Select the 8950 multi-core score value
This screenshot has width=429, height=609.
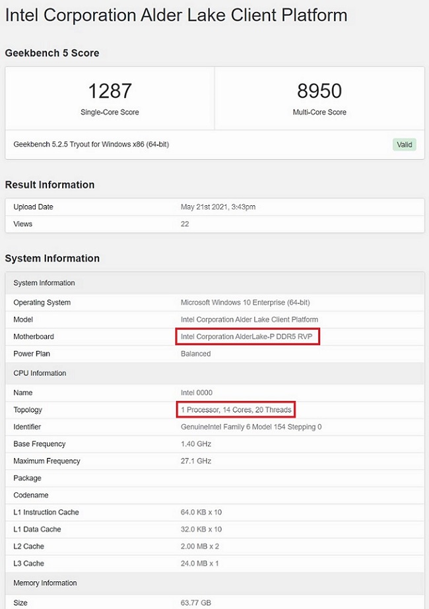click(319, 91)
